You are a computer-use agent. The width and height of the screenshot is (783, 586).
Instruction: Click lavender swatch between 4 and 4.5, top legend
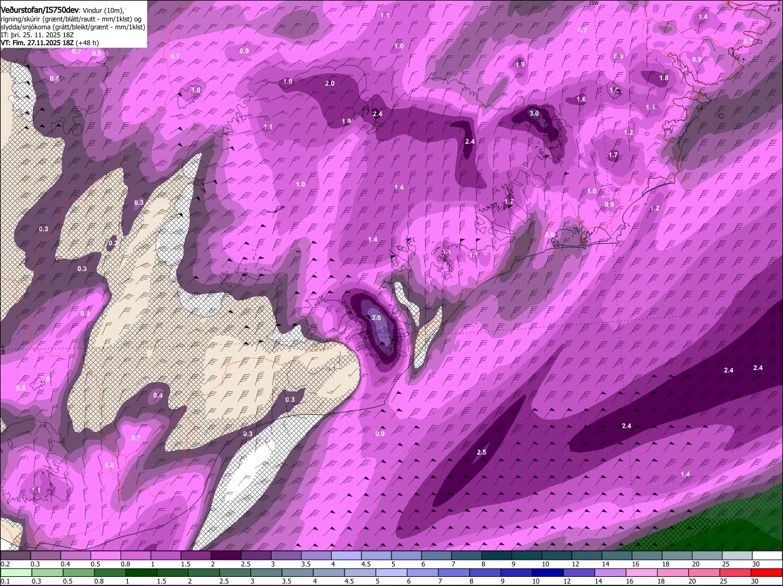(346, 555)
